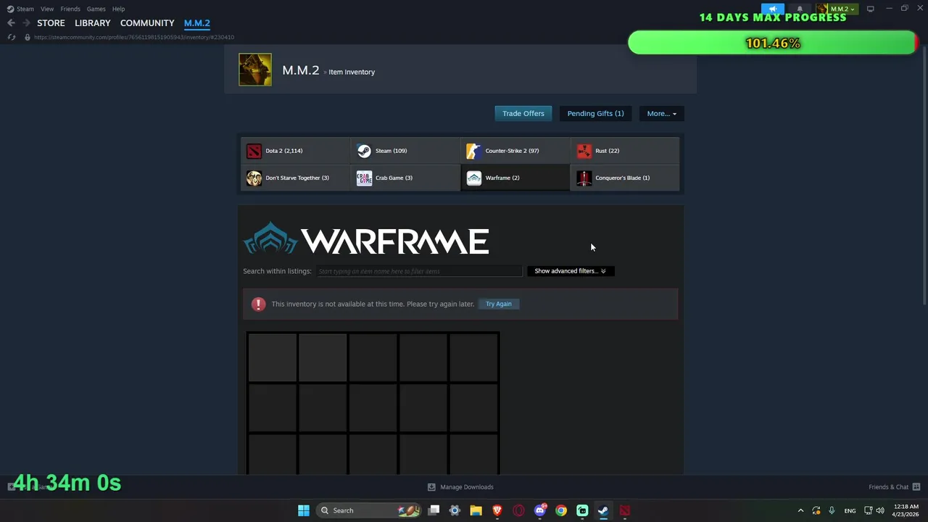Go to the LIBRARY section
928x522 pixels.
(93, 23)
